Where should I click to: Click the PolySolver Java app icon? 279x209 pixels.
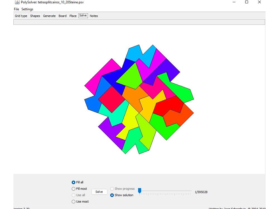coord(17,2)
